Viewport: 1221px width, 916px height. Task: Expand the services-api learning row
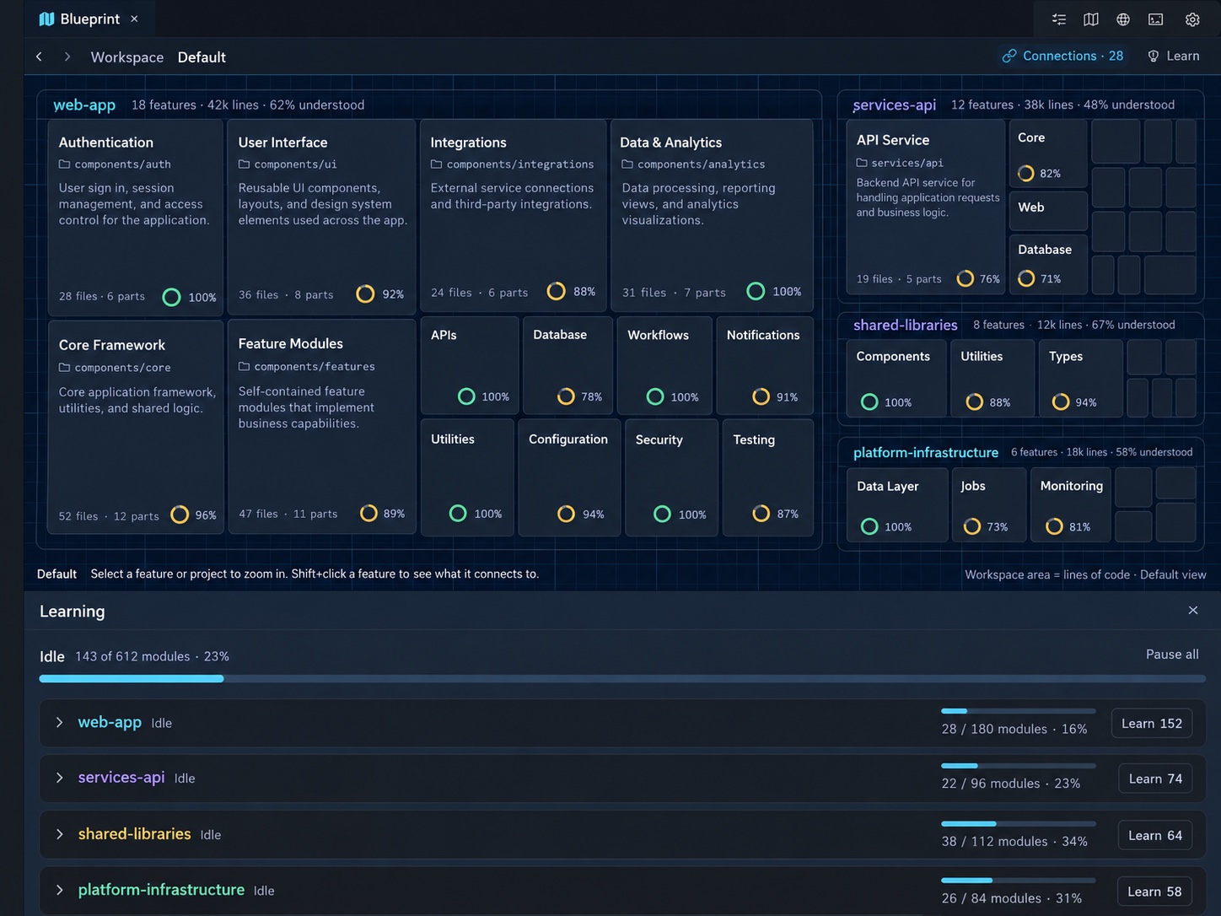coord(60,778)
